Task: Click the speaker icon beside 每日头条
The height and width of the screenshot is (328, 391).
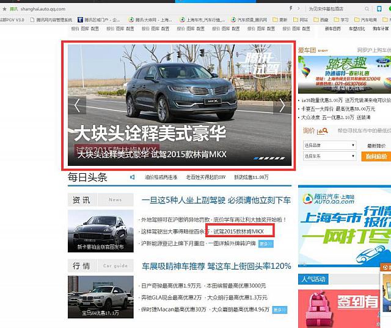Action: [x=133, y=177]
